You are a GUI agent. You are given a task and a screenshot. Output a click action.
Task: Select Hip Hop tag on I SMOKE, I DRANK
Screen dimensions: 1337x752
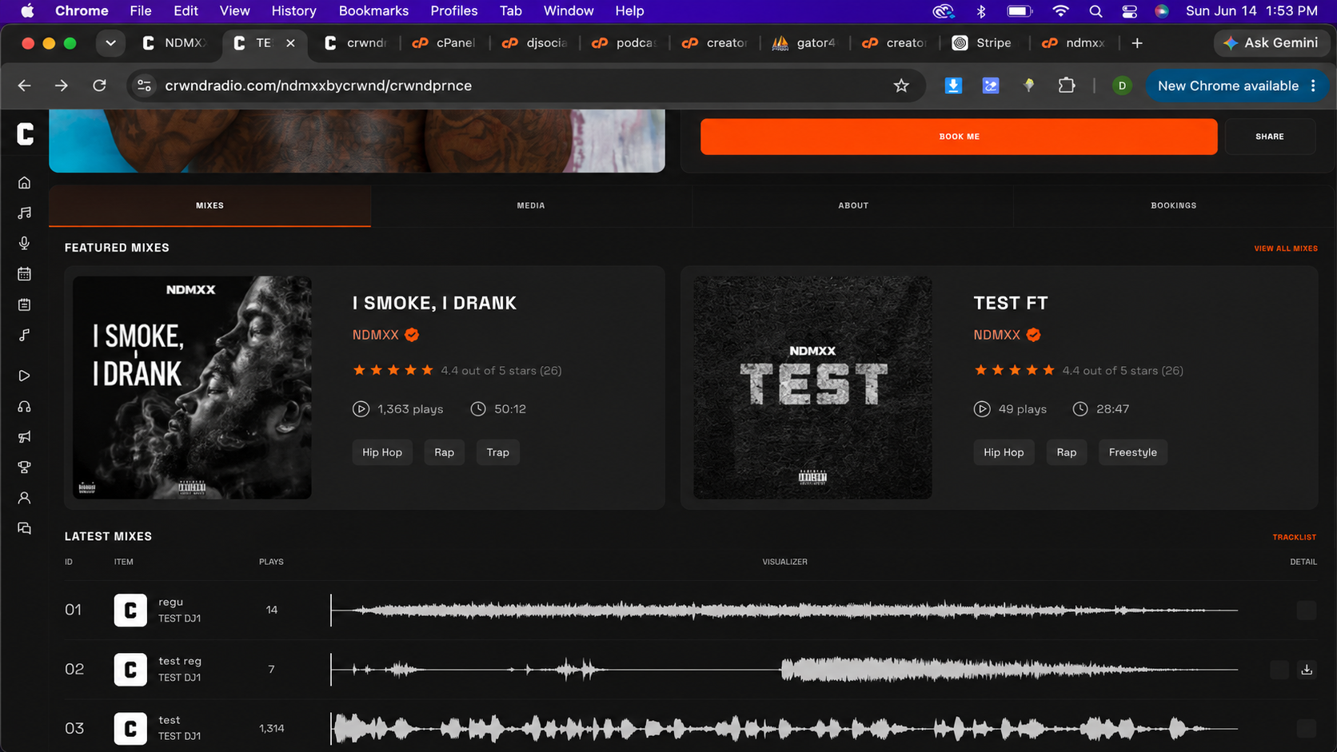[382, 452]
